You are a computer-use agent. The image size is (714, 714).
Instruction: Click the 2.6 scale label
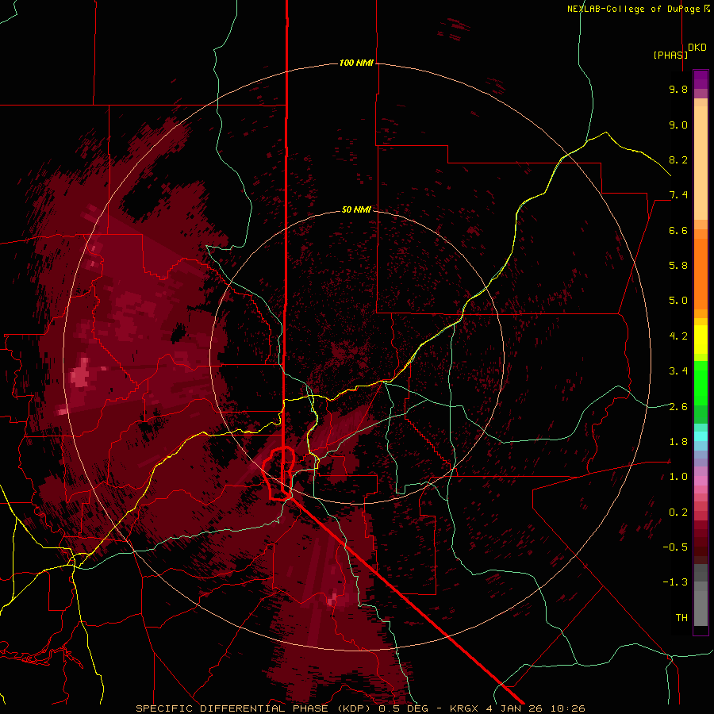(678, 406)
